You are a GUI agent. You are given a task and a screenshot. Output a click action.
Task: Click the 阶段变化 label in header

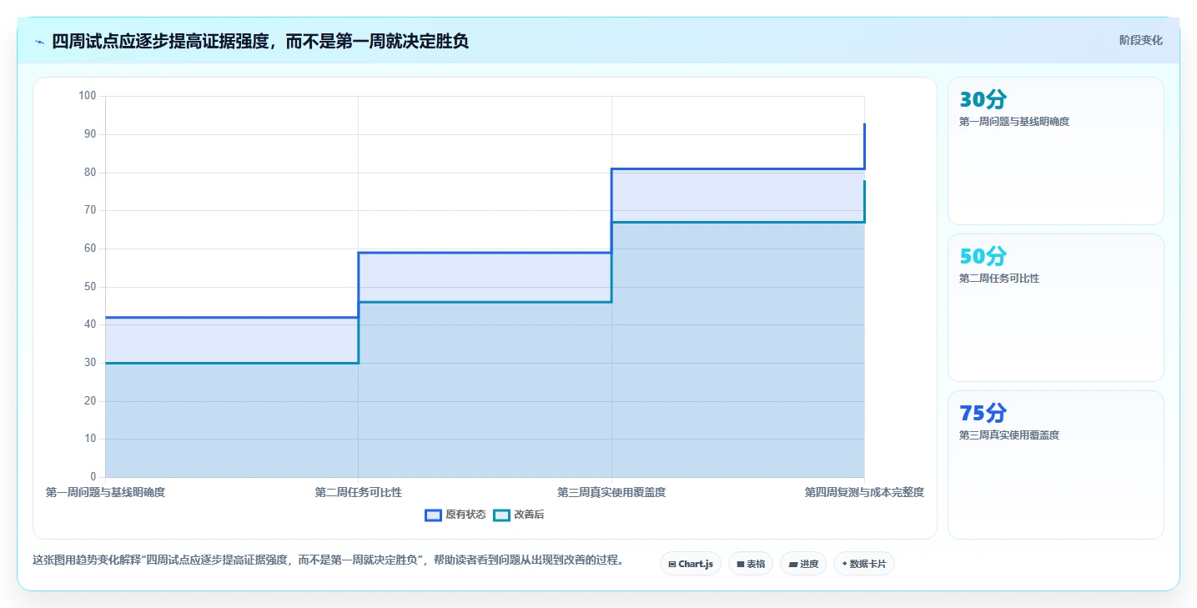tap(1140, 40)
